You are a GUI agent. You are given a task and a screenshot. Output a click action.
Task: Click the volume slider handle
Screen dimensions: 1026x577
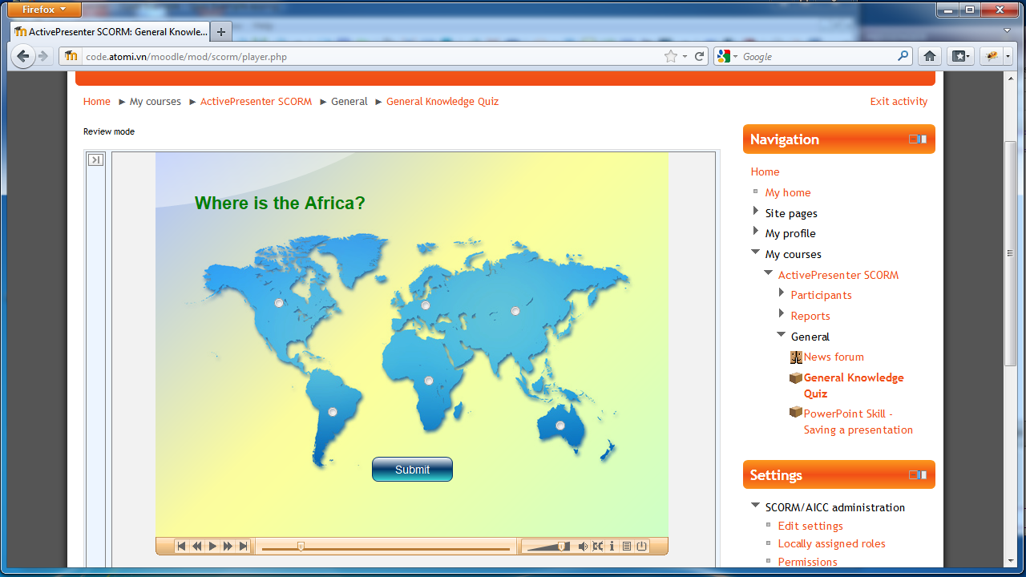(x=561, y=547)
